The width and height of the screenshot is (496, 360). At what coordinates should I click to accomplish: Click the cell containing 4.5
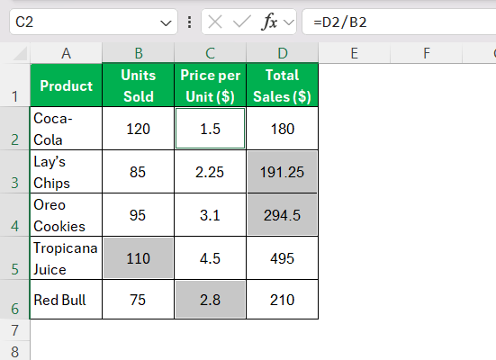[x=211, y=258]
